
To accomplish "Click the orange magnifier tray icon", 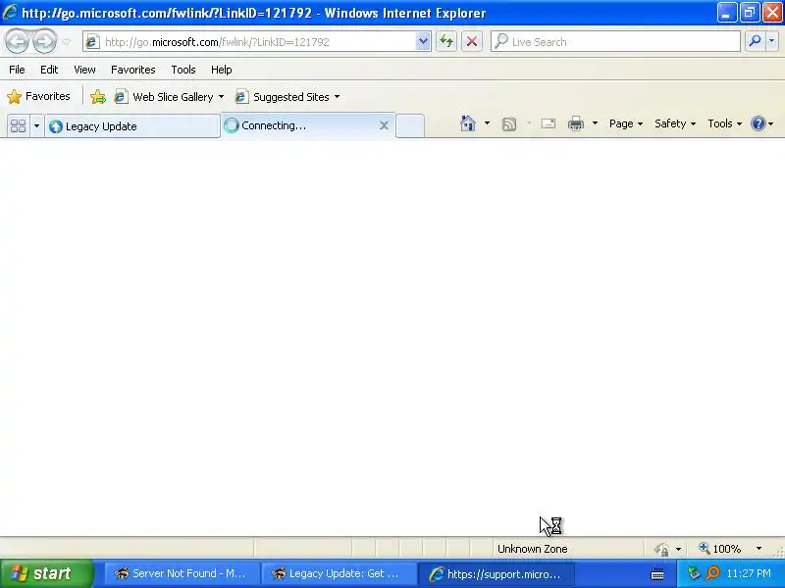I will (x=712, y=573).
